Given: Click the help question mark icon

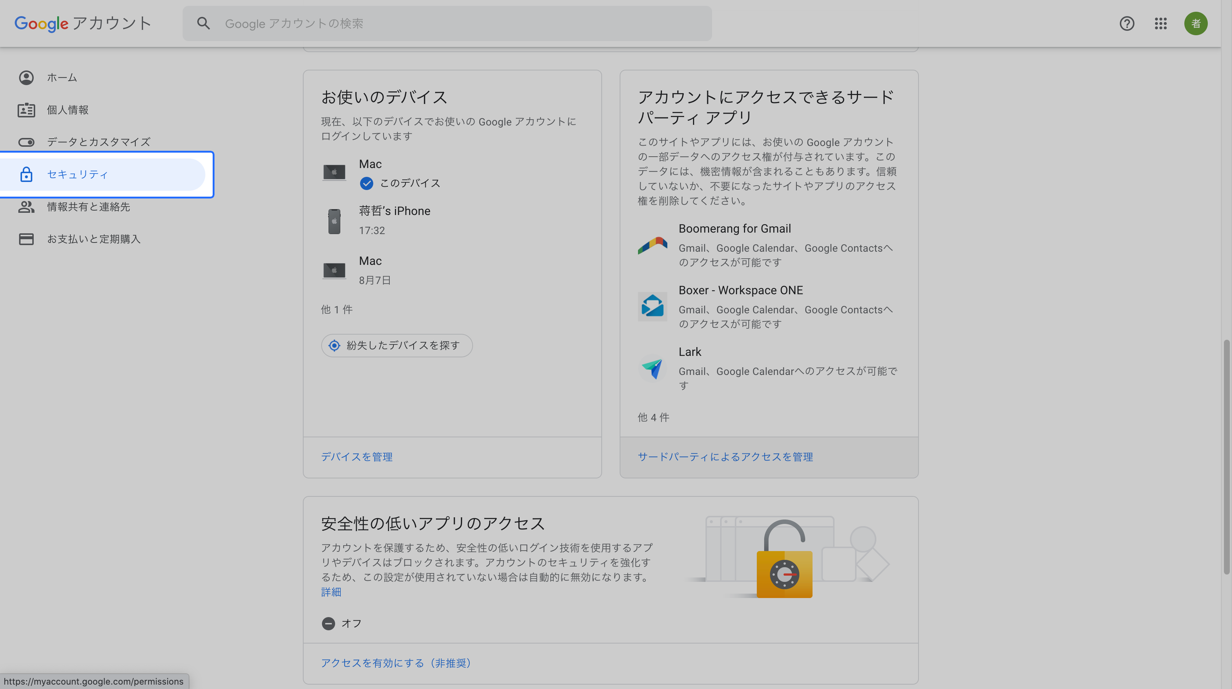Looking at the screenshot, I should click(x=1127, y=23).
